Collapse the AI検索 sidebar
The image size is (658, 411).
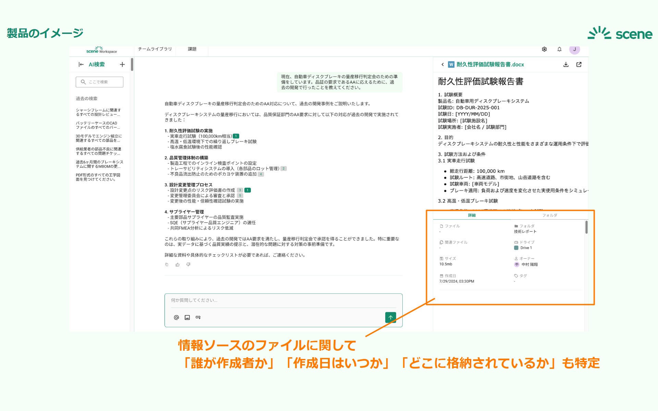tap(81, 64)
